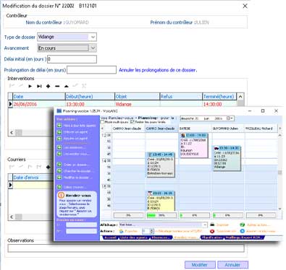
Task: Add a new intervention with the plus icon
Action: click(x=48, y=86)
